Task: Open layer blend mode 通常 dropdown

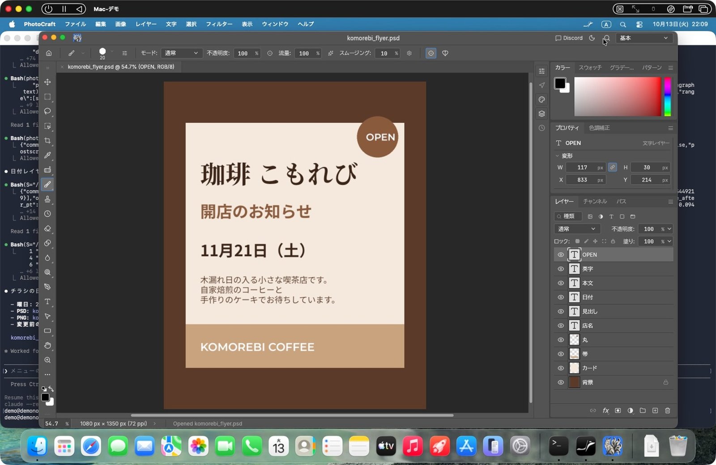Action: point(576,229)
